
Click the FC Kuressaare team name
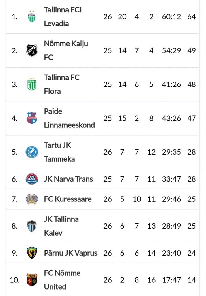(x=68, y=199)
